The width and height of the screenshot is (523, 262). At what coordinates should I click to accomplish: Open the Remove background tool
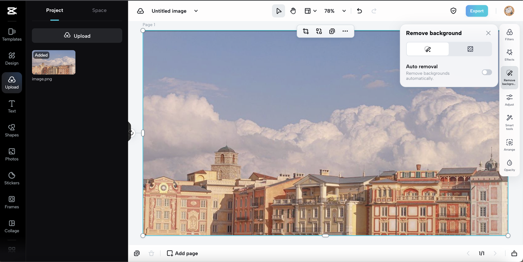click(x=510, y=77)
